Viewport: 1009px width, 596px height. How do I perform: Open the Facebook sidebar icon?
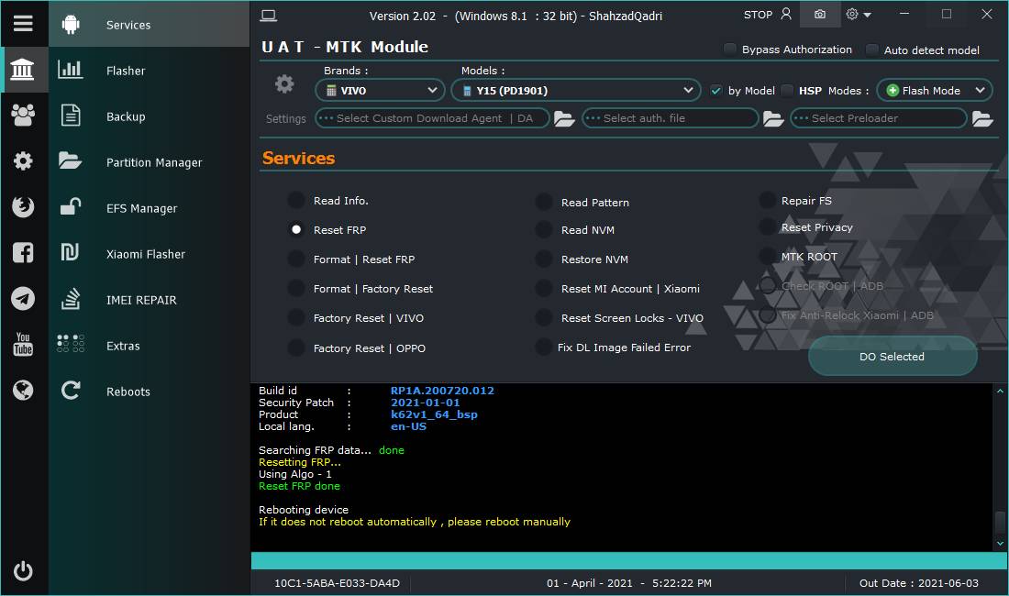pyautogui.click(x=23, y=253)
